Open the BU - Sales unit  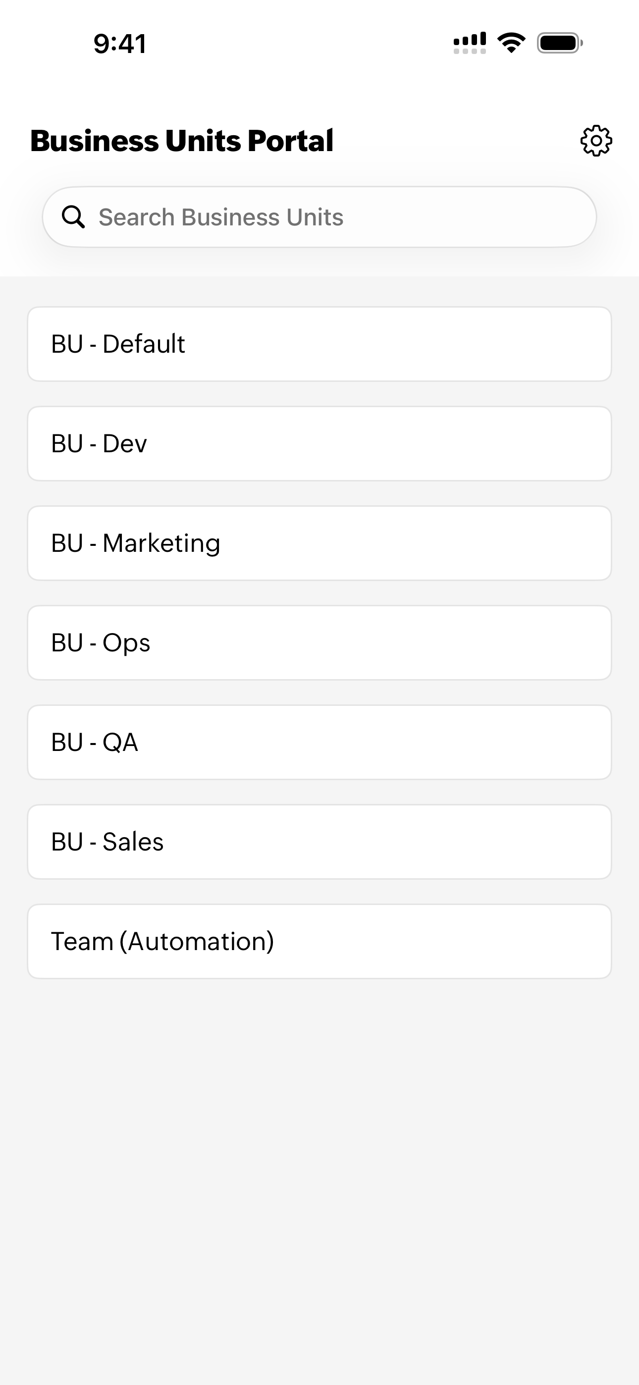(319, 842)
